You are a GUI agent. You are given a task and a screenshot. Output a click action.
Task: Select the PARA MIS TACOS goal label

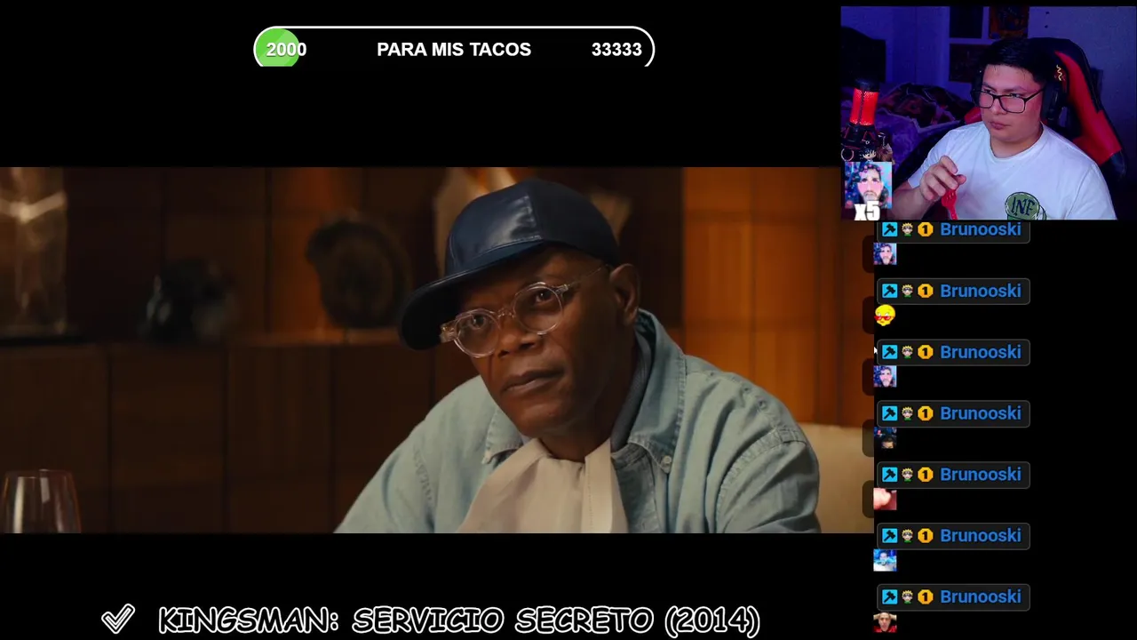[454, 50]
